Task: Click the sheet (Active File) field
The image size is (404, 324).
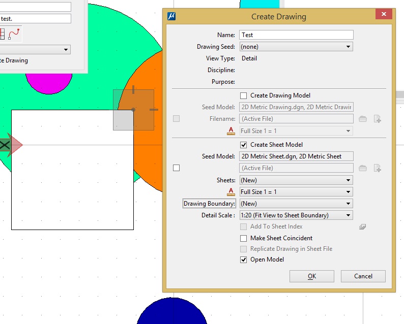Action: point(296,168)
